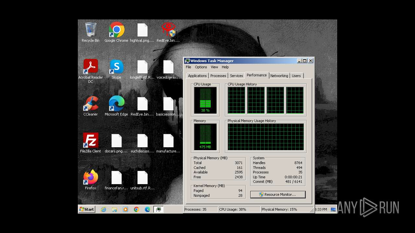
Task: Switch to the Processes tab
Action: pos(218,76)
